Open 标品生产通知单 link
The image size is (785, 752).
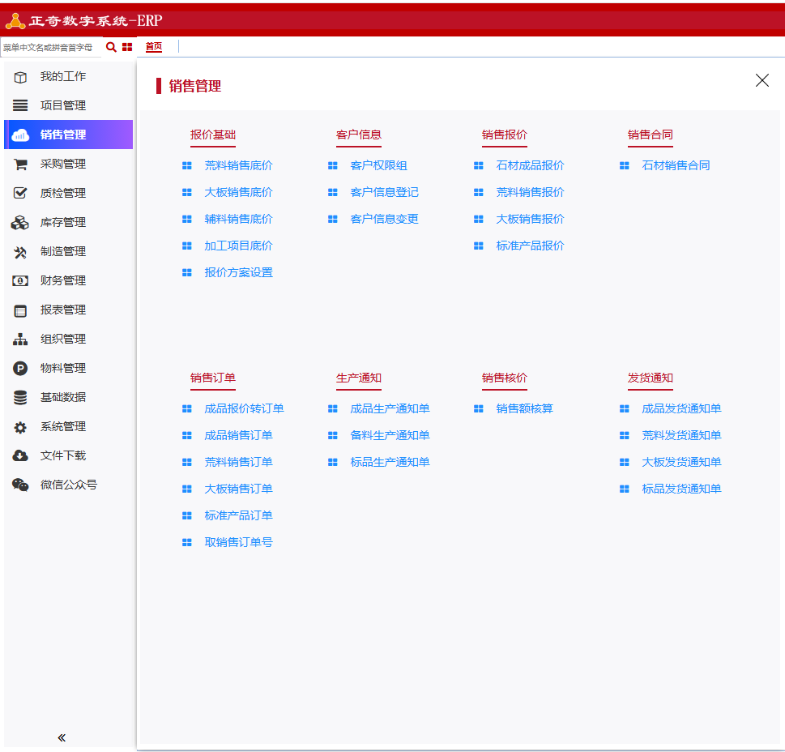(x=390, y=462)
